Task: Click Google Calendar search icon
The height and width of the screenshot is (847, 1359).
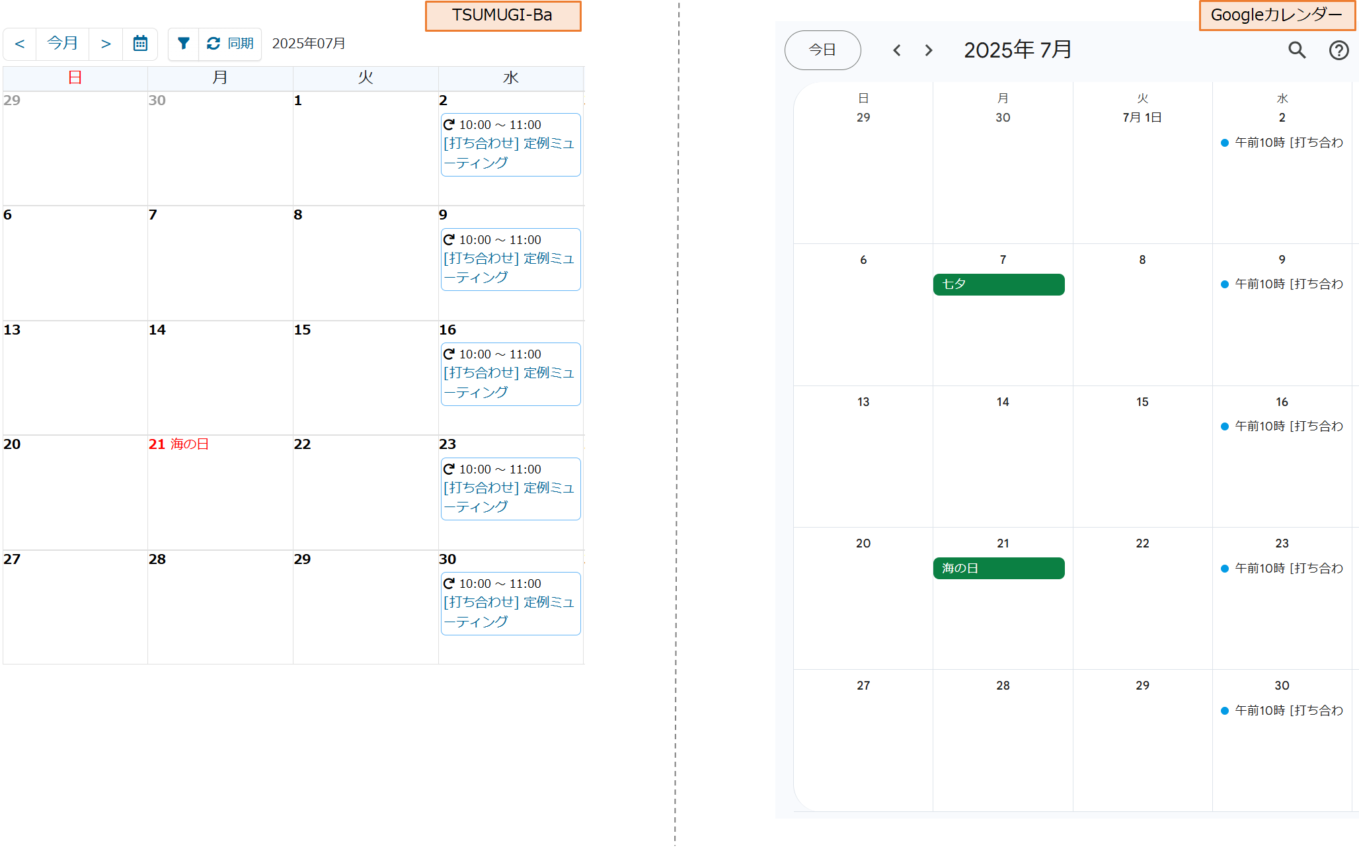Action: [x=1297, y=50]
